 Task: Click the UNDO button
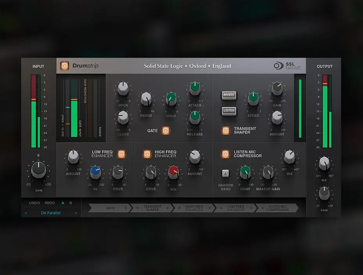point(34,203)
